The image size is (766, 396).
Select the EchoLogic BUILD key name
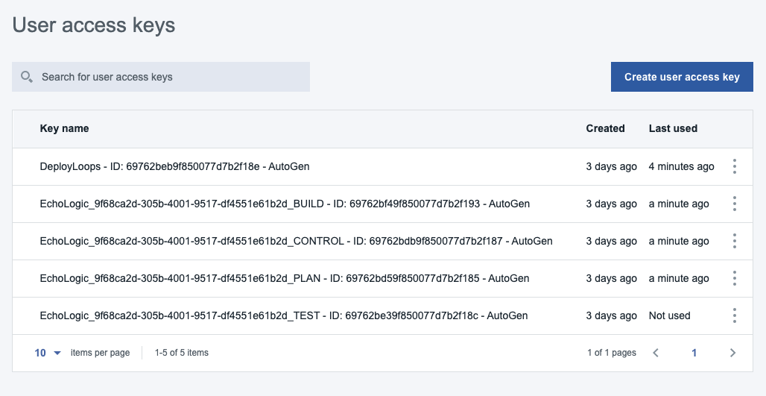(285, 204)
